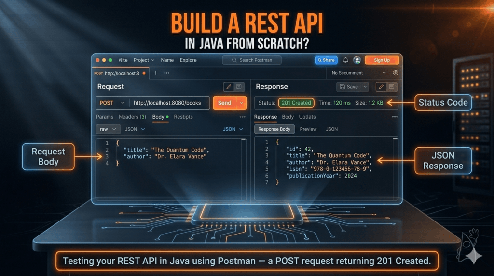
Task: Open the right JSON dropdown in Request
Action: (x=233, y=129)
